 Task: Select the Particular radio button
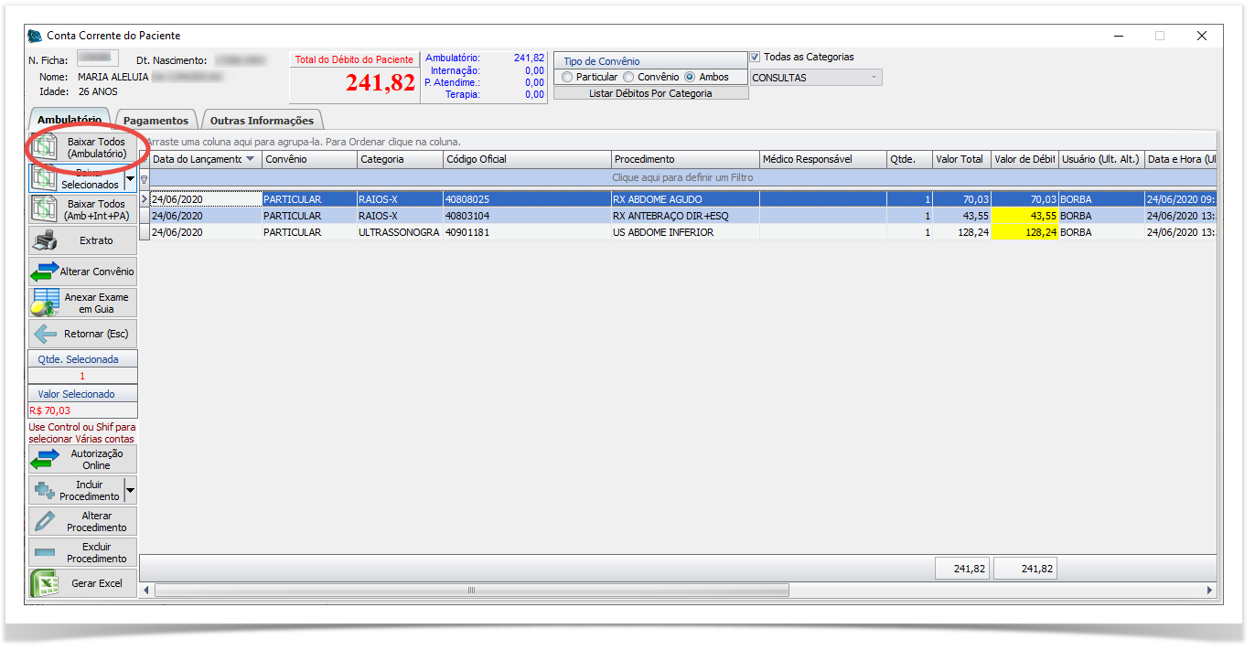click(568, 78)
